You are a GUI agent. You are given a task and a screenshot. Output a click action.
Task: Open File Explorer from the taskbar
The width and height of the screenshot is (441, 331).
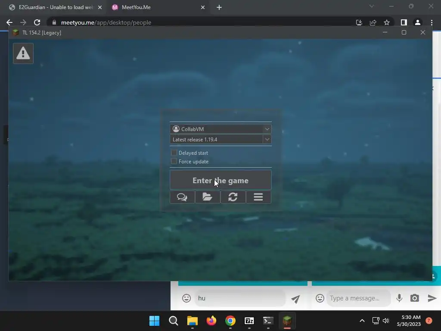click(x=193, y=321)
